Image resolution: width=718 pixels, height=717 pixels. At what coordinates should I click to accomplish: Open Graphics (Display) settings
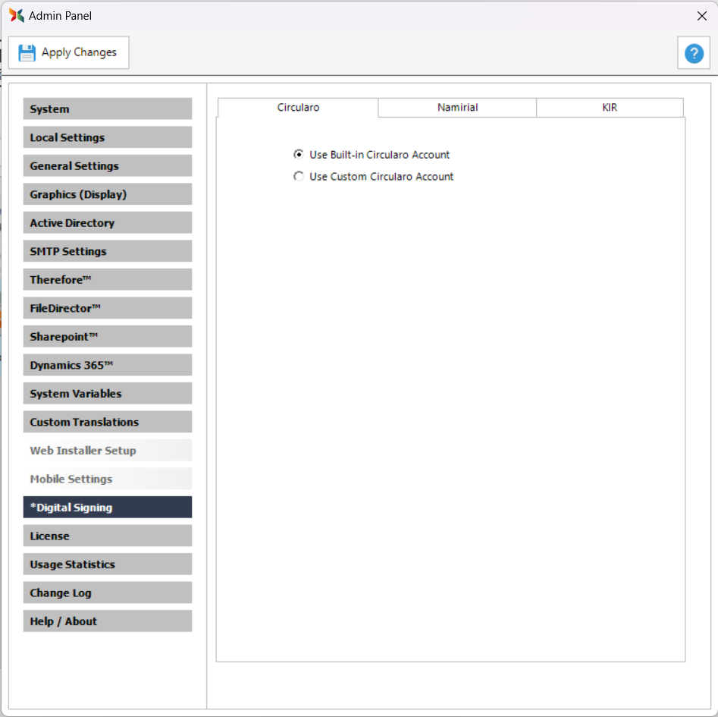(107, 194)
